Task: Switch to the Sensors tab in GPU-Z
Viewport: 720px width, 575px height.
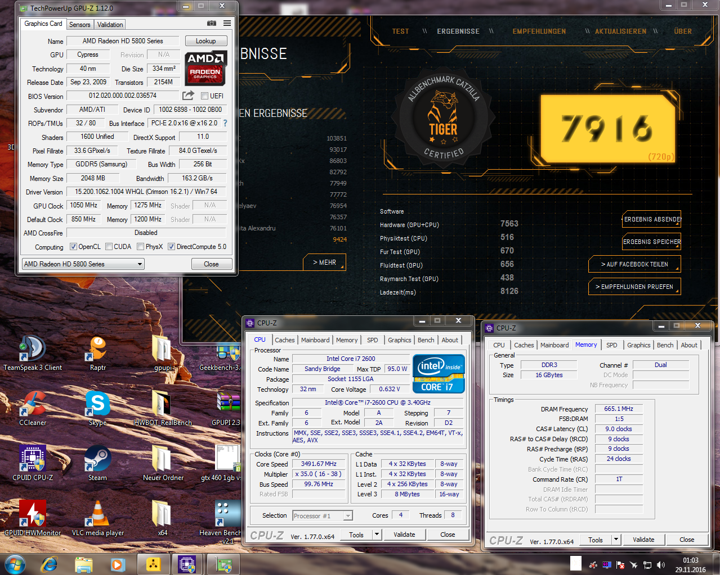Action: click(x=80, y=24)
